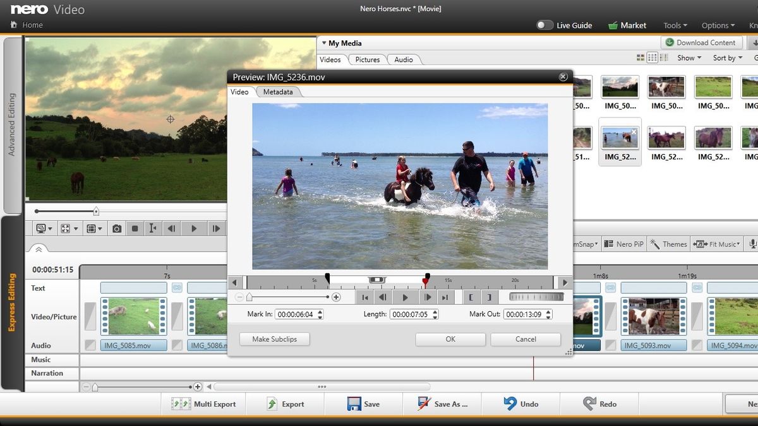
Task: Open the Show filter dropdown
Action: [689, 58]
